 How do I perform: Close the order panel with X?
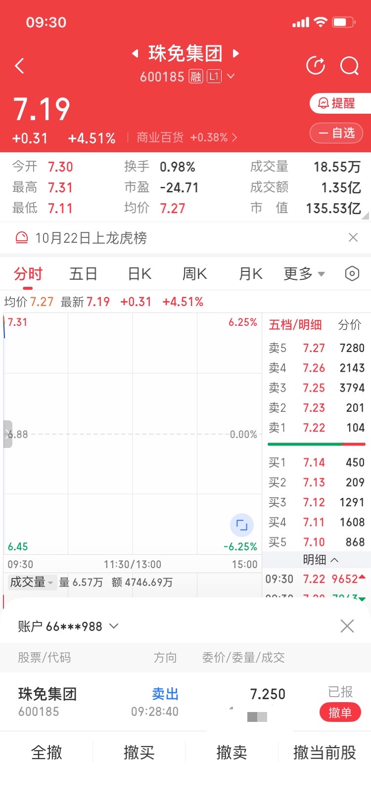[x=347, y=626]
